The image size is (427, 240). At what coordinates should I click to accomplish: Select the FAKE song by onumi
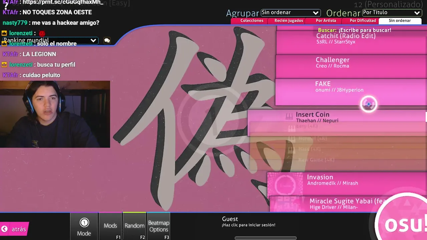[x=351, y=92]
